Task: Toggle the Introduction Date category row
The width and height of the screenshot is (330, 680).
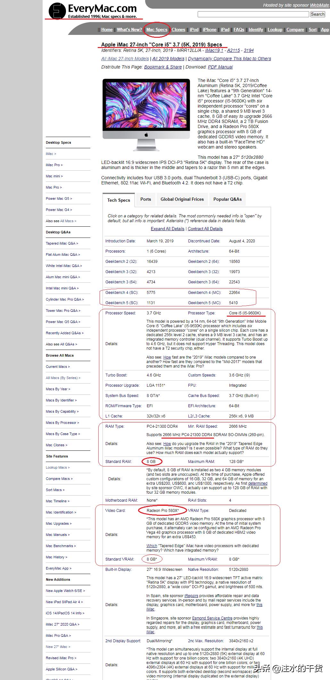Action: click(x=187, y=241)
